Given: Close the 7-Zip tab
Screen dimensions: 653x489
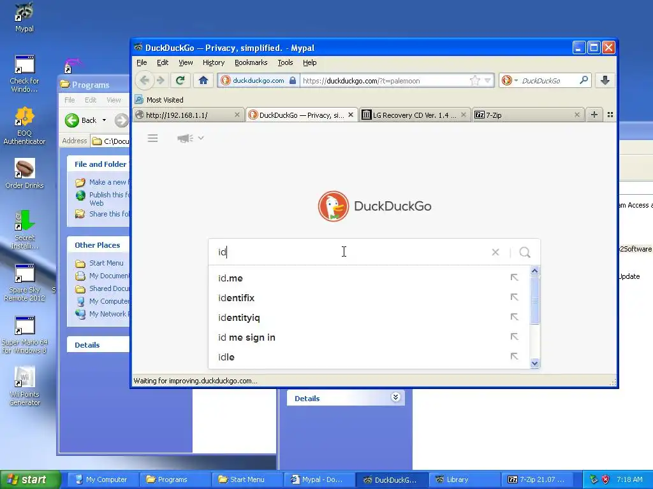Looking at the screenshot, I should click(x=576, y=115).
